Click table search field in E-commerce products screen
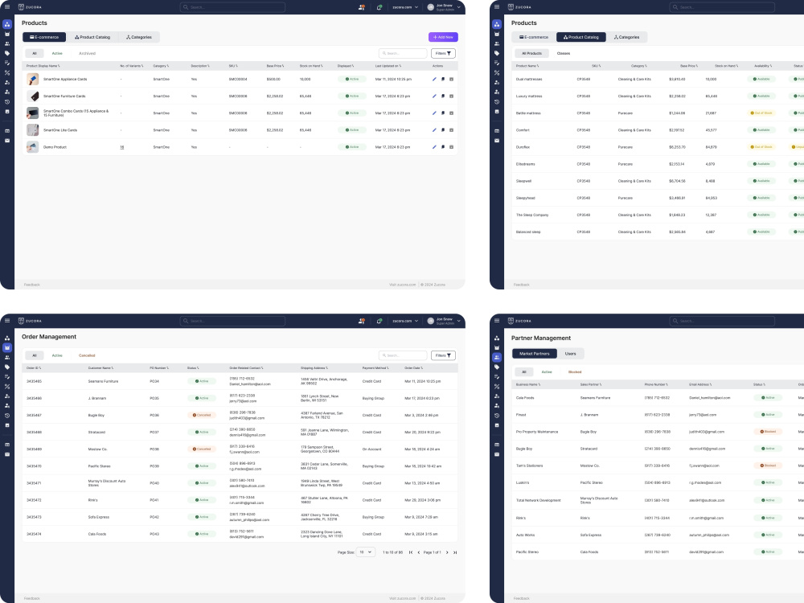Image resolution: width=804 pixels, height=603 pixels. 403,53
